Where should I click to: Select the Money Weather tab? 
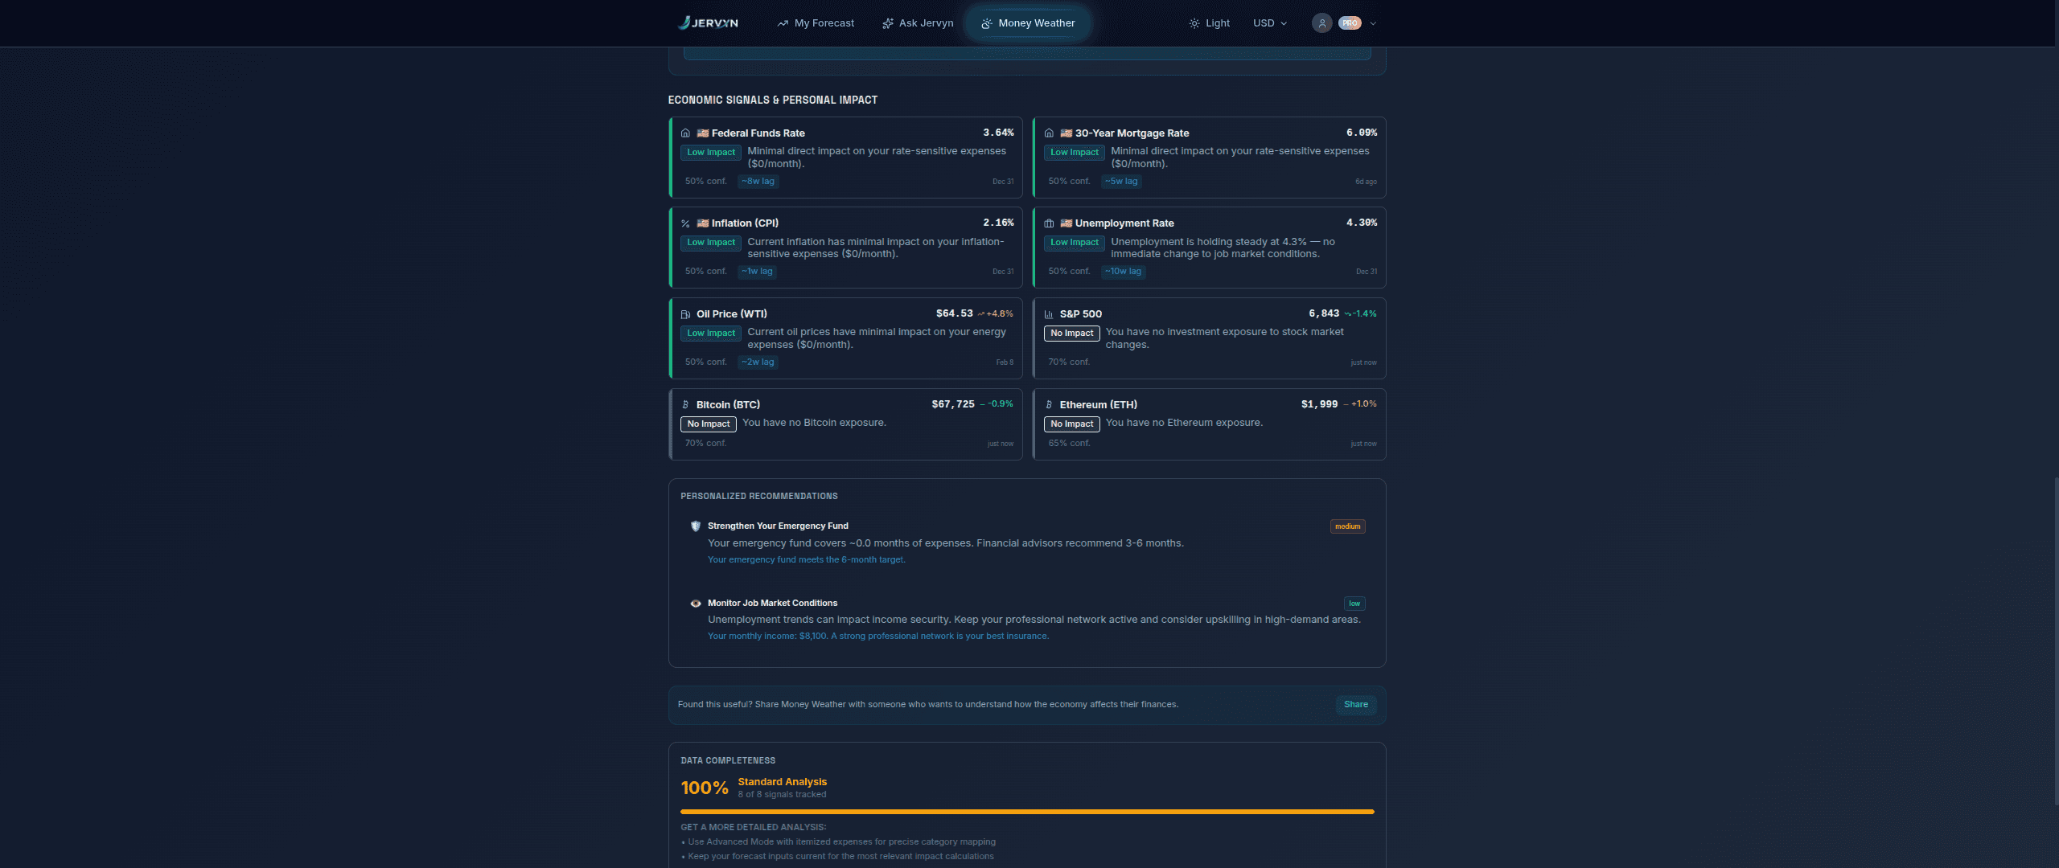1028,23
